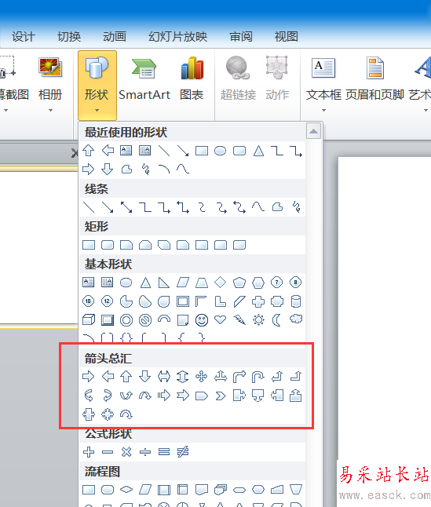Viewport: 431px width, 507px height.
Task: Select circular arrow in 箭头总汇 last row
Action: point(126,414)
